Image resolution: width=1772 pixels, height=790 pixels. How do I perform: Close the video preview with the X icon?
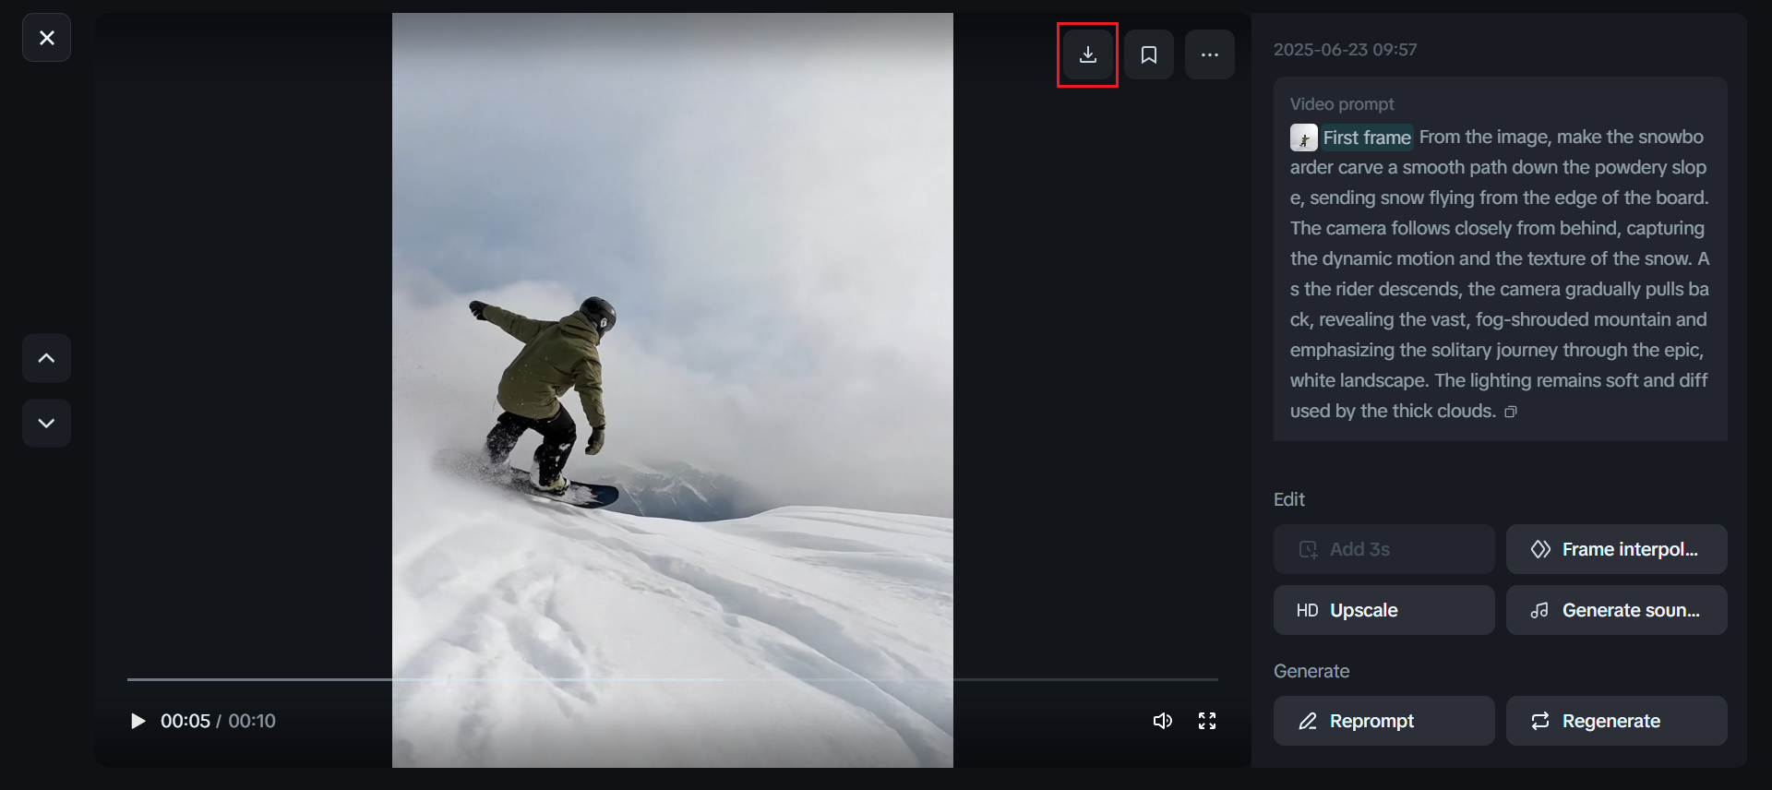(46, 38)
